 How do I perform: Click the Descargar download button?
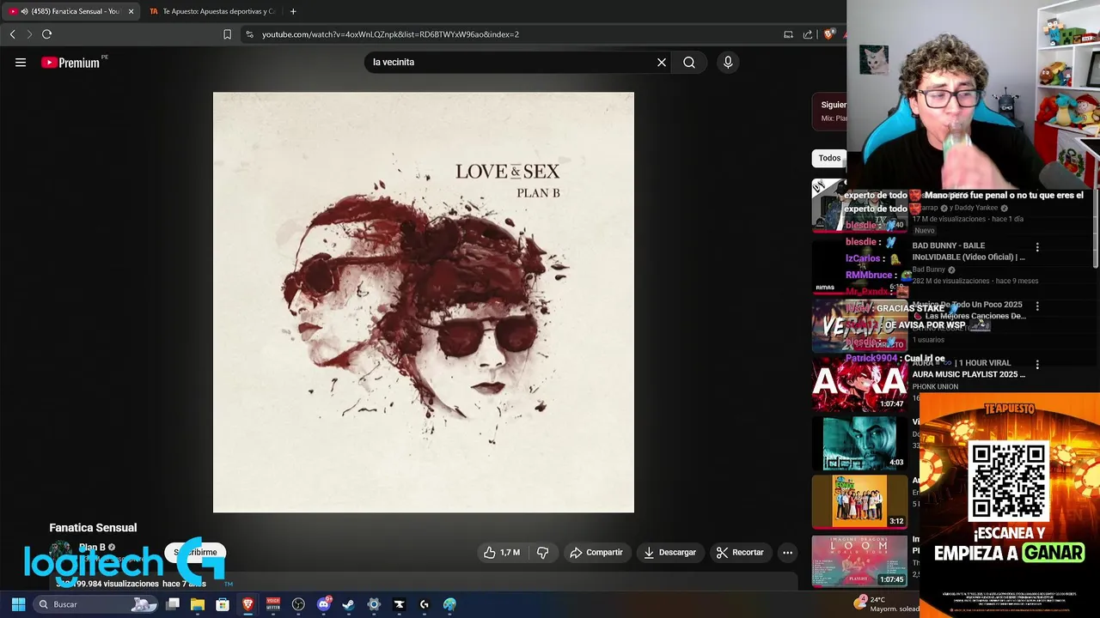(x=670, y=553)
